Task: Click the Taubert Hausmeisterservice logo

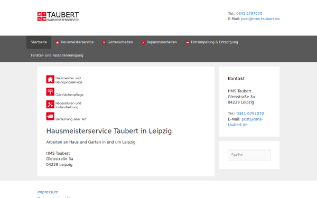Action: pyautogui.click(x=58, y=16)
